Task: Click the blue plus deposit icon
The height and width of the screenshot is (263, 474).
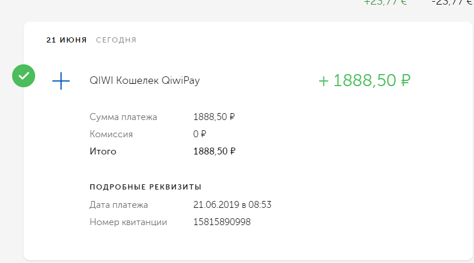Action: tap(61, 81)
